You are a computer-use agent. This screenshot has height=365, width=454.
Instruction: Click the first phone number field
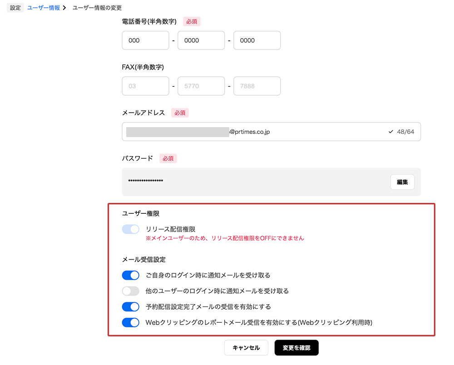tap(145, 40)
